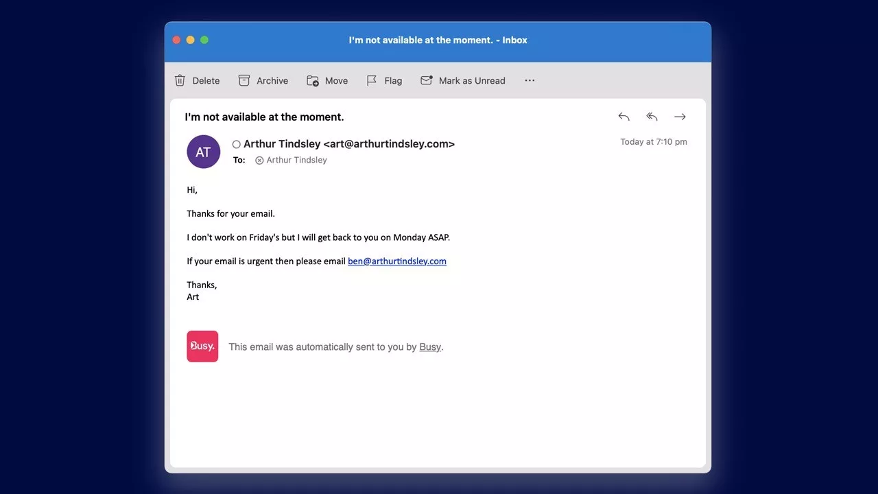Forward this email with the right arrow
The height and width of the screenshot is (494, 878).
click(x=680, y=117)
